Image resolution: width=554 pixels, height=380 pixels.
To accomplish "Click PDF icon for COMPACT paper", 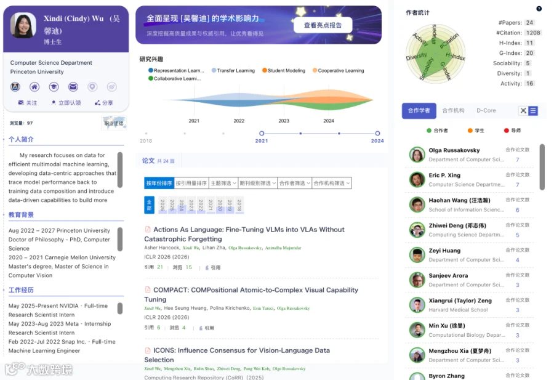I will pos(148,290).
